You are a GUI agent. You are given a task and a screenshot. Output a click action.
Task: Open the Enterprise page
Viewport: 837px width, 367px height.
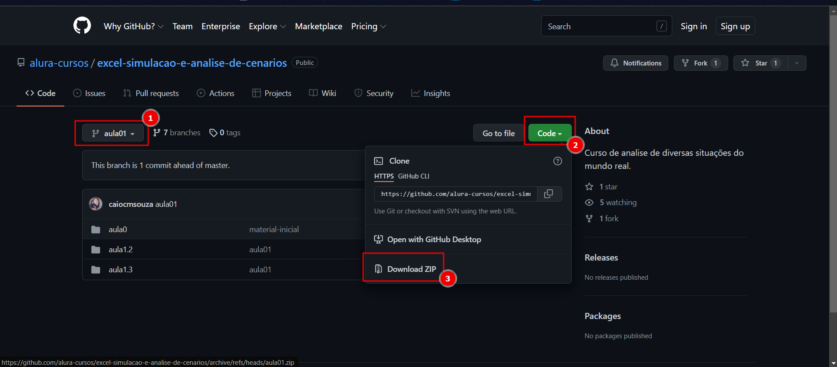coord(221,26)
